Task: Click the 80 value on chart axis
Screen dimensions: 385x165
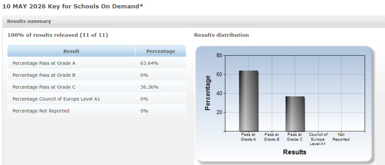Action: point(219,55)
